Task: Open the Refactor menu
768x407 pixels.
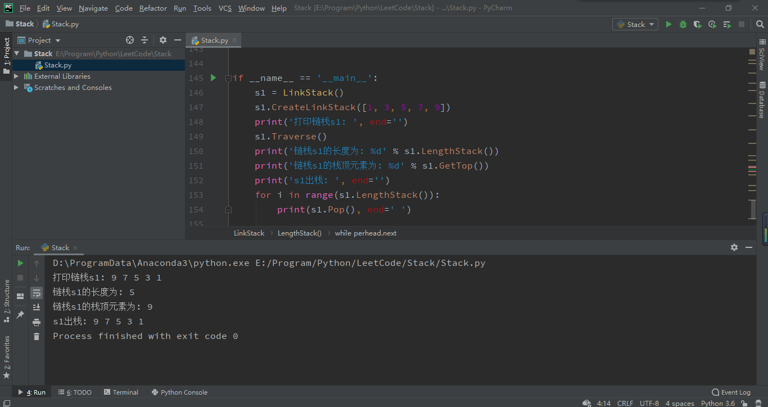Action: (x=153, y=8)
